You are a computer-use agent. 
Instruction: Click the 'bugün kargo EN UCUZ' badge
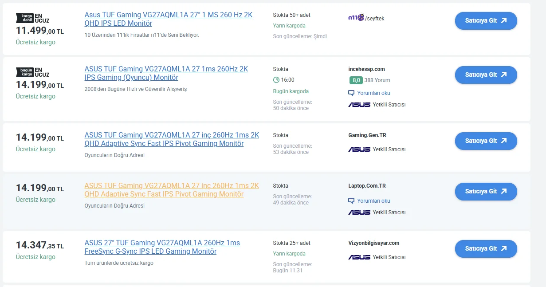33,72
